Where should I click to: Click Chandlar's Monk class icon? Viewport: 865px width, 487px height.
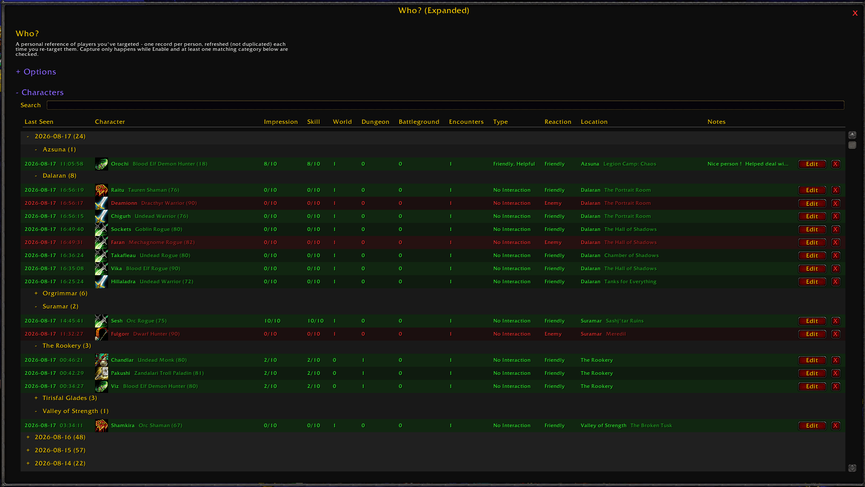[102, 360]
